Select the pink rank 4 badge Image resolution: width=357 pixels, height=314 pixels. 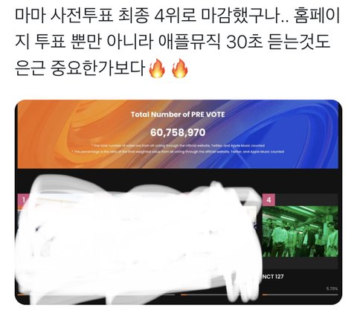[268, 200]
